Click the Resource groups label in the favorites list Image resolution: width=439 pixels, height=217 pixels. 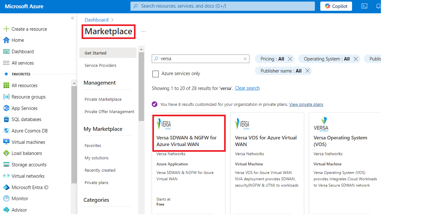[29, 97]
